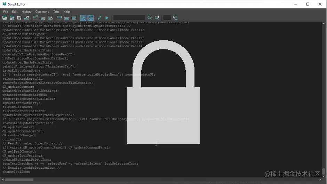Toggle Show Line Numbers button
Image resolution: width=327 pixels, height=184 pixels.
pyautogui.click(x=90, y=18)
